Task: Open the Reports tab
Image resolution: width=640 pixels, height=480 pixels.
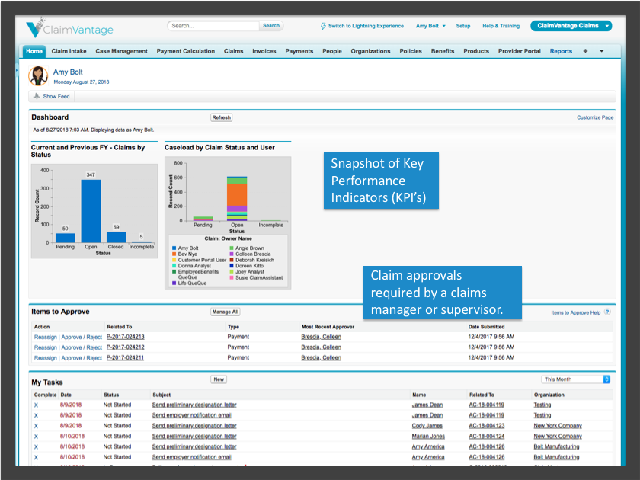Action: point(561,51)
